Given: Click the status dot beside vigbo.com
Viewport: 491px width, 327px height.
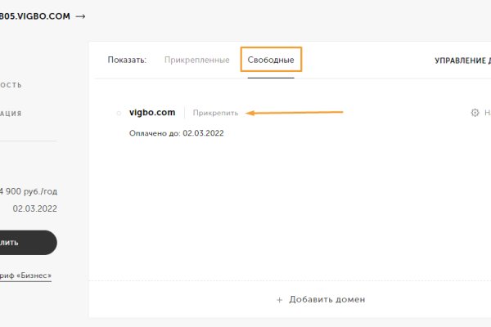Looking at the screenshot, I should coord(119,113).
